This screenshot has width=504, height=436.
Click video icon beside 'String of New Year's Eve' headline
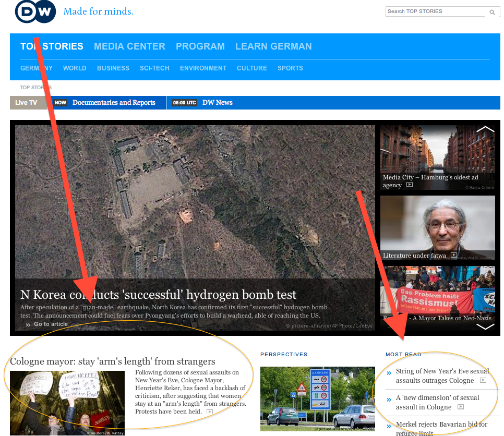point(483,380)
